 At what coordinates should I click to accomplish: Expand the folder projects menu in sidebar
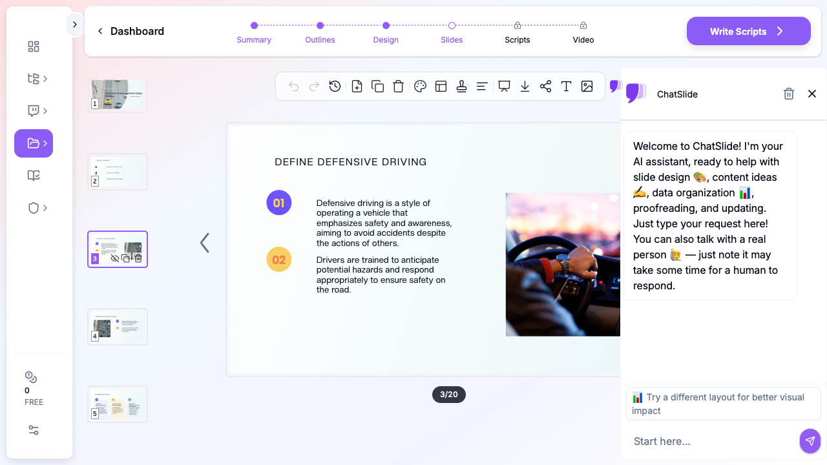pyautogui.click(x=34, y=143)
